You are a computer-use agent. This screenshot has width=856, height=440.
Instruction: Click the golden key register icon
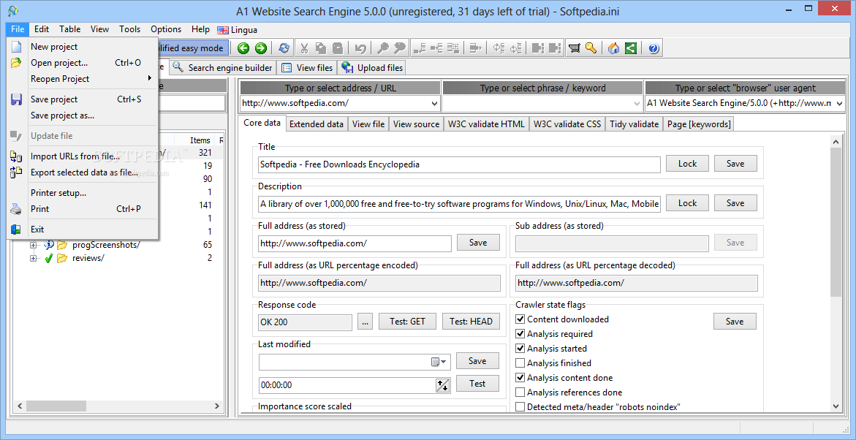point(591,48)
